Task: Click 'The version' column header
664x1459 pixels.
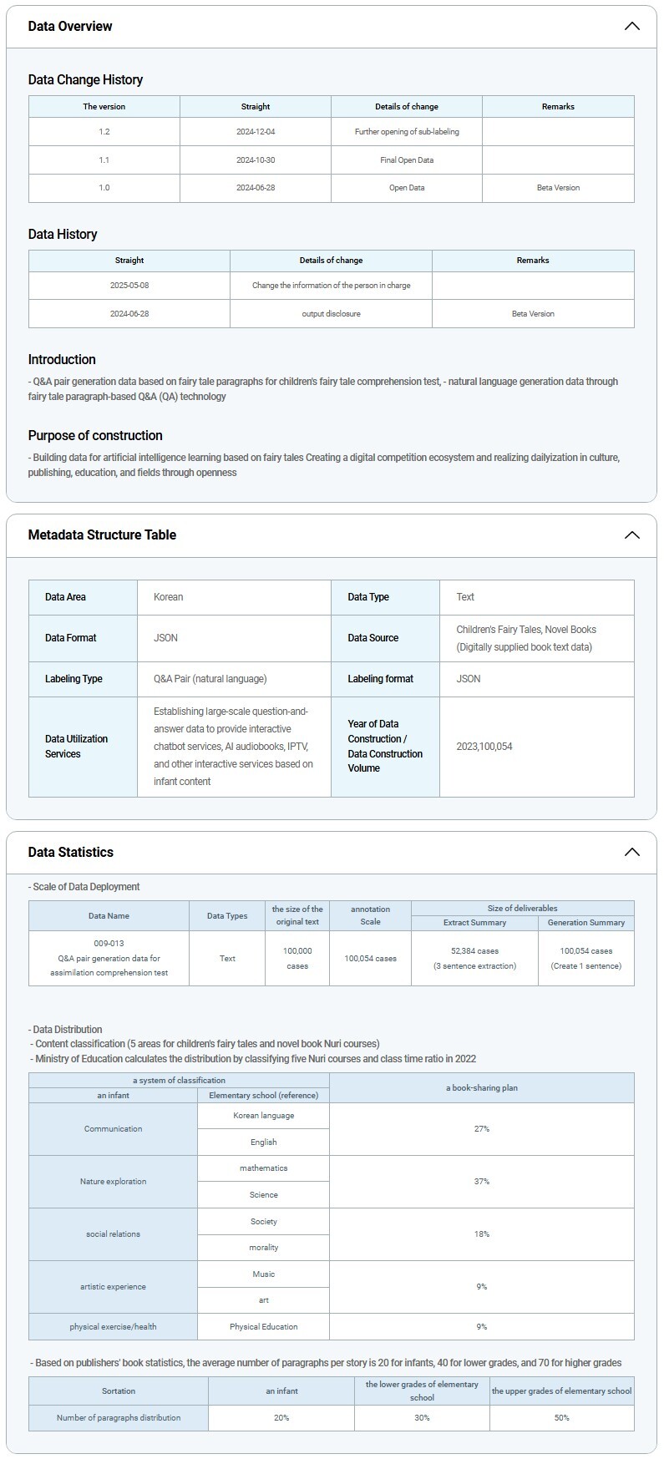Action: click(104, 107)
